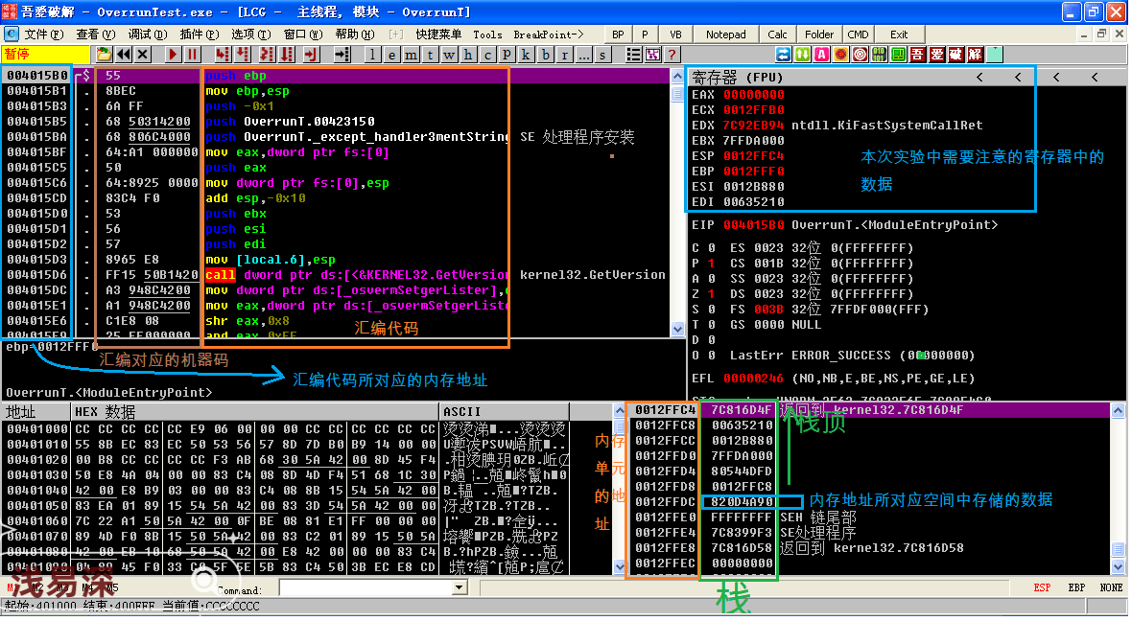Viewport: 1132px width, 621px height.
Task: Show references via the 'r' button
Action: point(564,54)
